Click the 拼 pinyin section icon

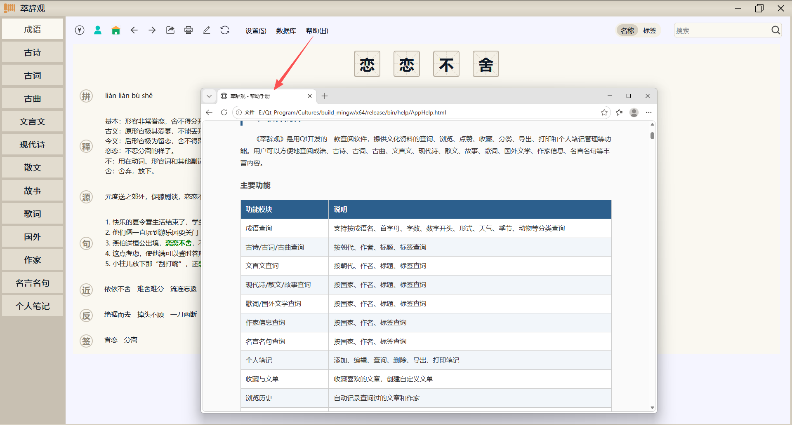point(86,96)
